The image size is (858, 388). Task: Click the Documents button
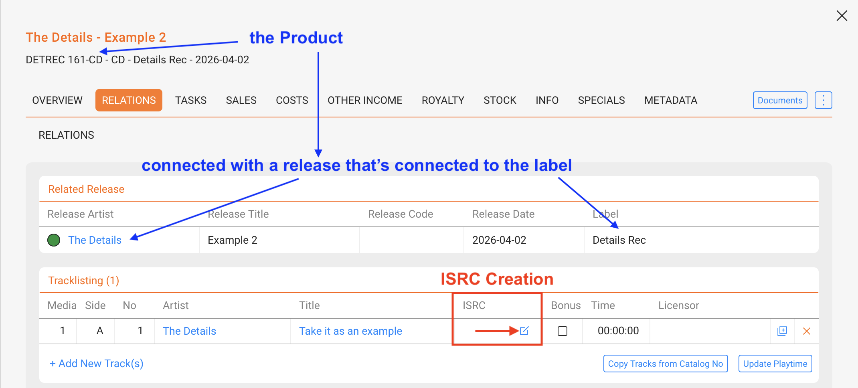(780, 100)
